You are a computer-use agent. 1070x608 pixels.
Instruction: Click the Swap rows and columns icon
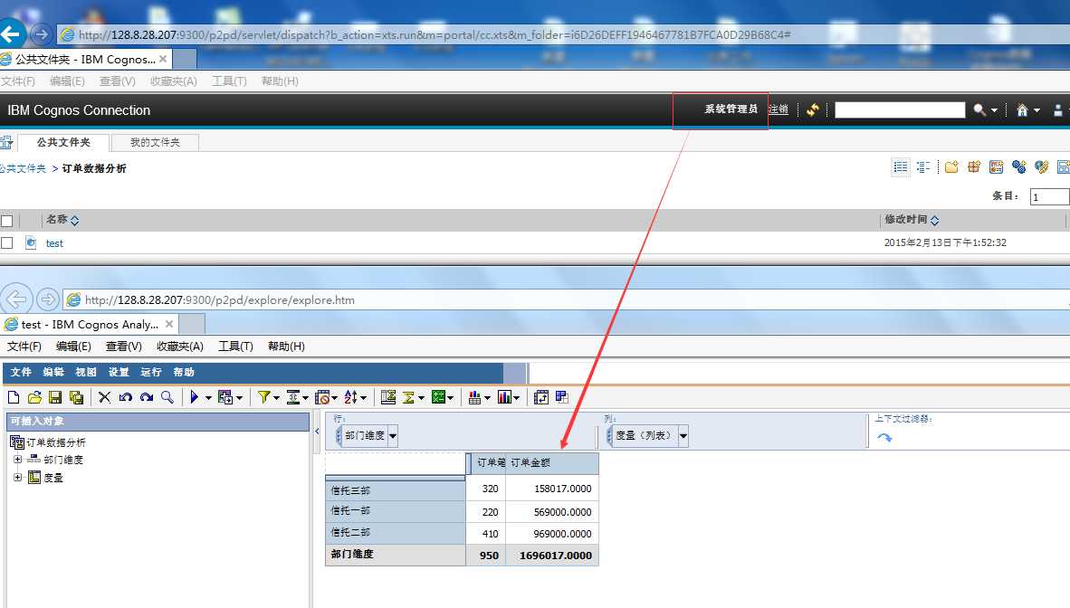[x=541, y=397]
